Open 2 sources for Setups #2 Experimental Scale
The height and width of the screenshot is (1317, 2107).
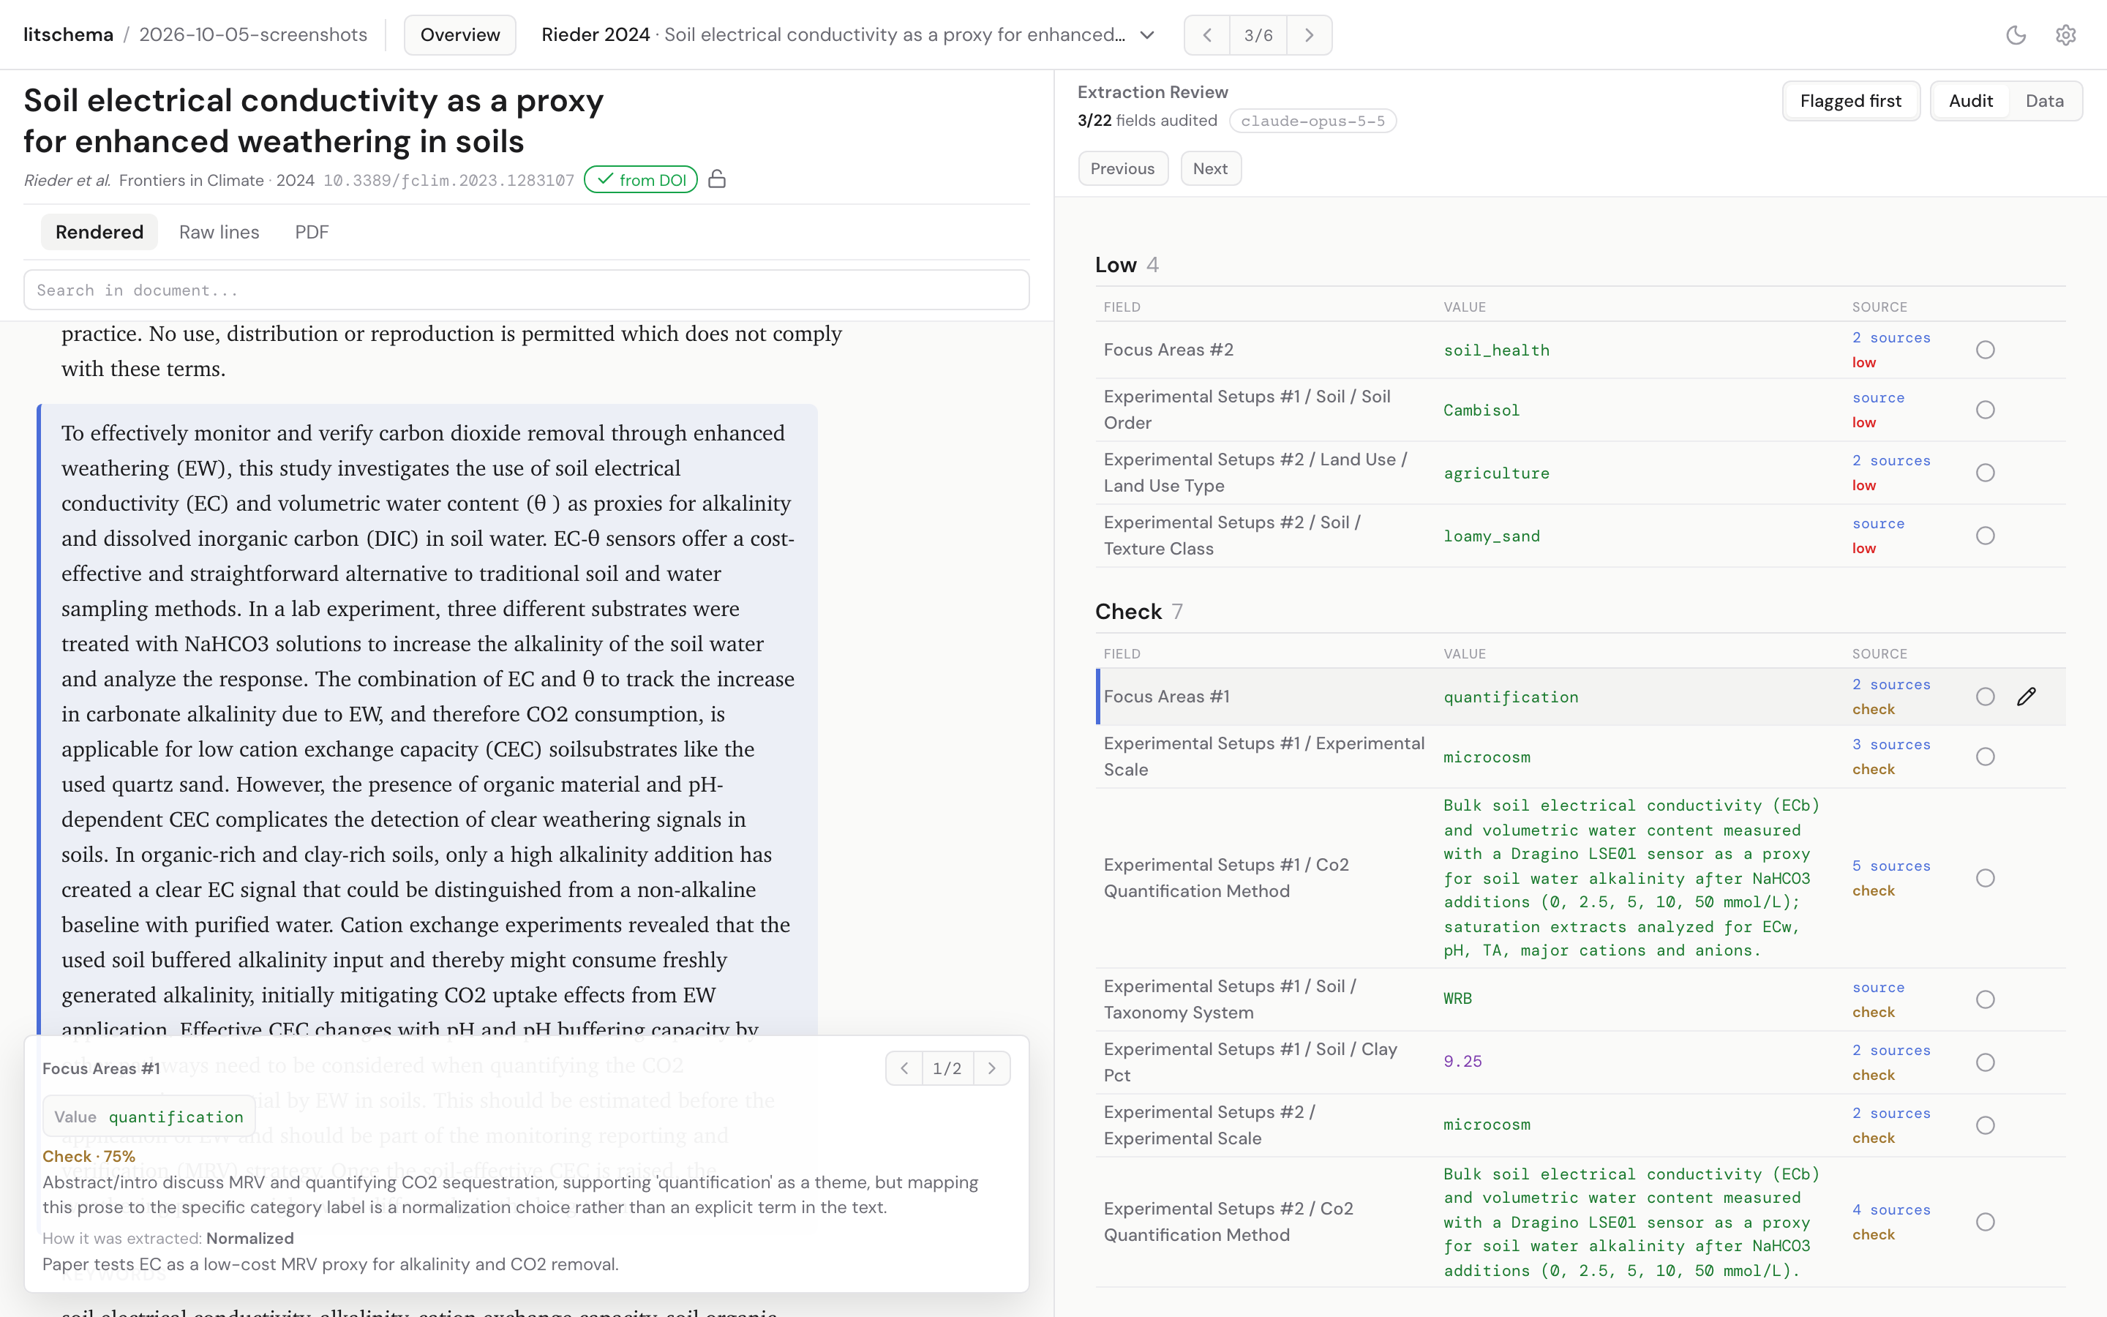[1891, 1112]
